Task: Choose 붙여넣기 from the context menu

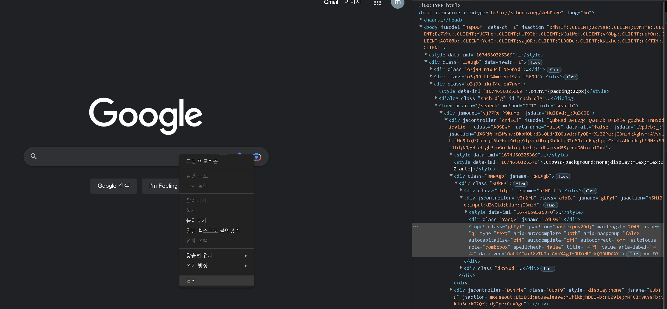Action: (x=196, y=220)
